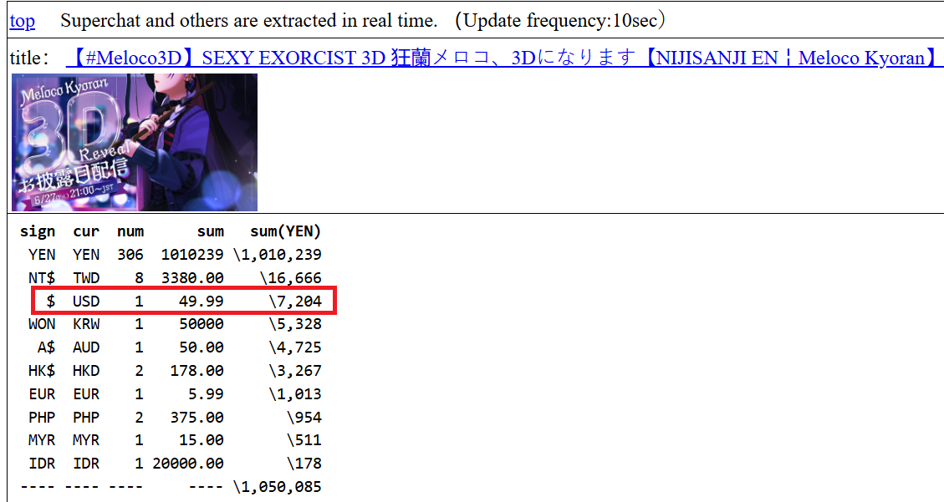The image size is (944, 502).
Task: Select the IDR sum 20000.00
Action: (188, 464)
